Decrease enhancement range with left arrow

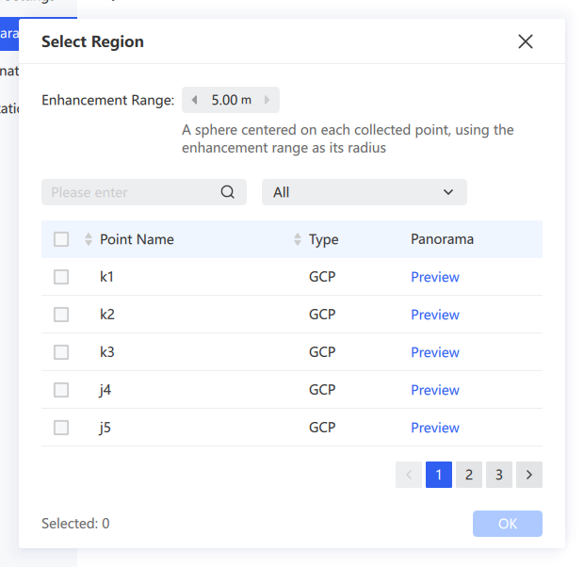point(194,100)
